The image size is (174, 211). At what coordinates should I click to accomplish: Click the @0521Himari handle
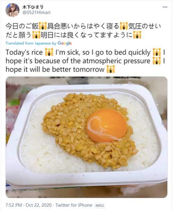(x=36, y=13)
